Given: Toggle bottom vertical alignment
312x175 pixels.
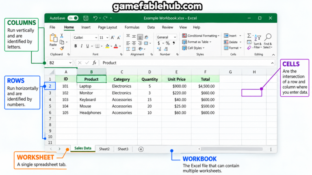Looking at the screenshot, I should coord(140,37).
